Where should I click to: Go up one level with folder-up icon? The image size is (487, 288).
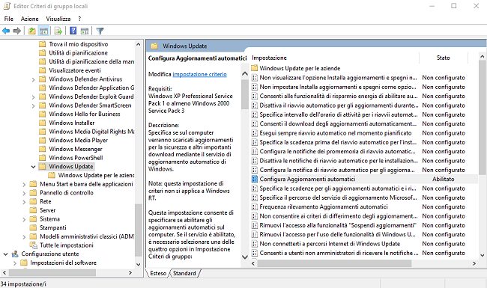click(x=31, y=31)
